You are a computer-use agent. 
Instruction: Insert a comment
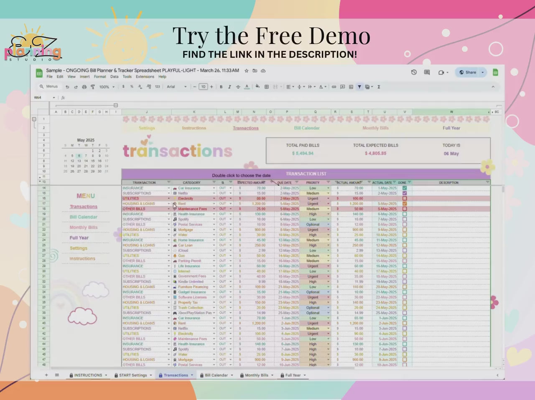[342, 87]
